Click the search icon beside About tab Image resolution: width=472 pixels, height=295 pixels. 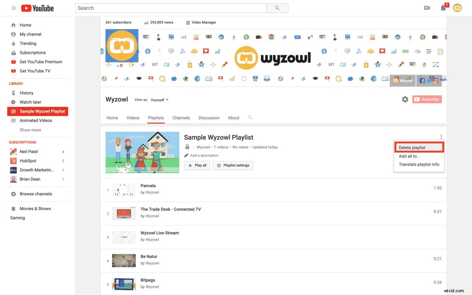[x=250, y=118]
